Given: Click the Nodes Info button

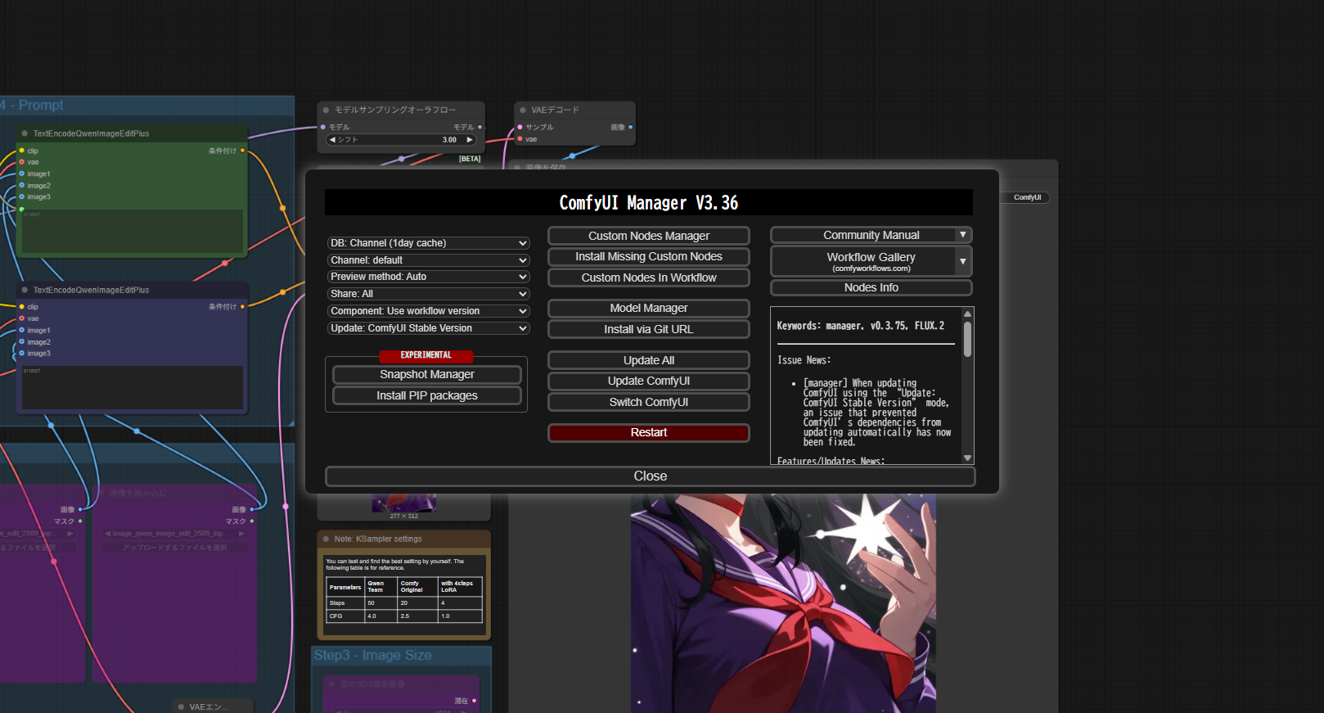Looking at the screenshot, I should (871, 287).
